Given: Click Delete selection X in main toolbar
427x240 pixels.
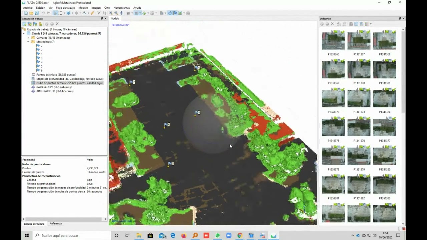Looking at the screenshot, I should 99,13.
